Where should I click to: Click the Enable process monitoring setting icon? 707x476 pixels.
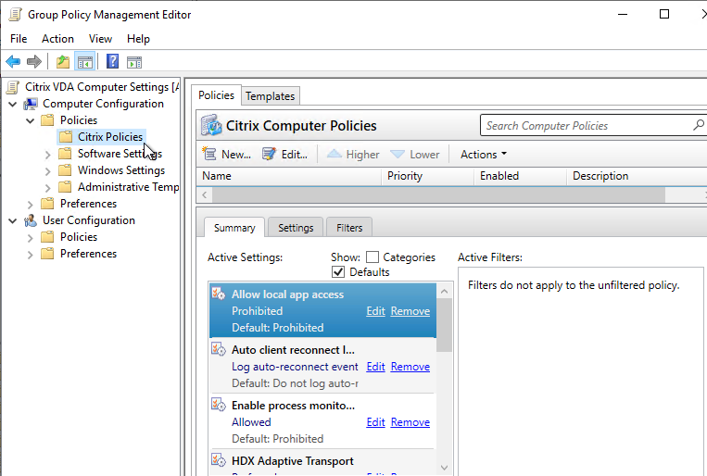219,405
